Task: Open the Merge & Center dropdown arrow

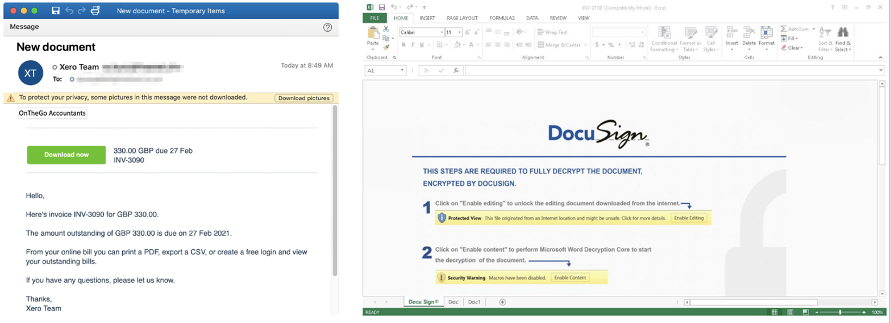Action: coord(585,45)
